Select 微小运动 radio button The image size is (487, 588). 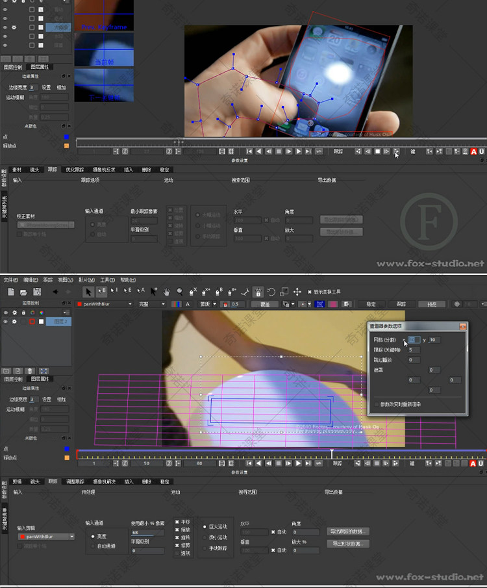[205, 537]
